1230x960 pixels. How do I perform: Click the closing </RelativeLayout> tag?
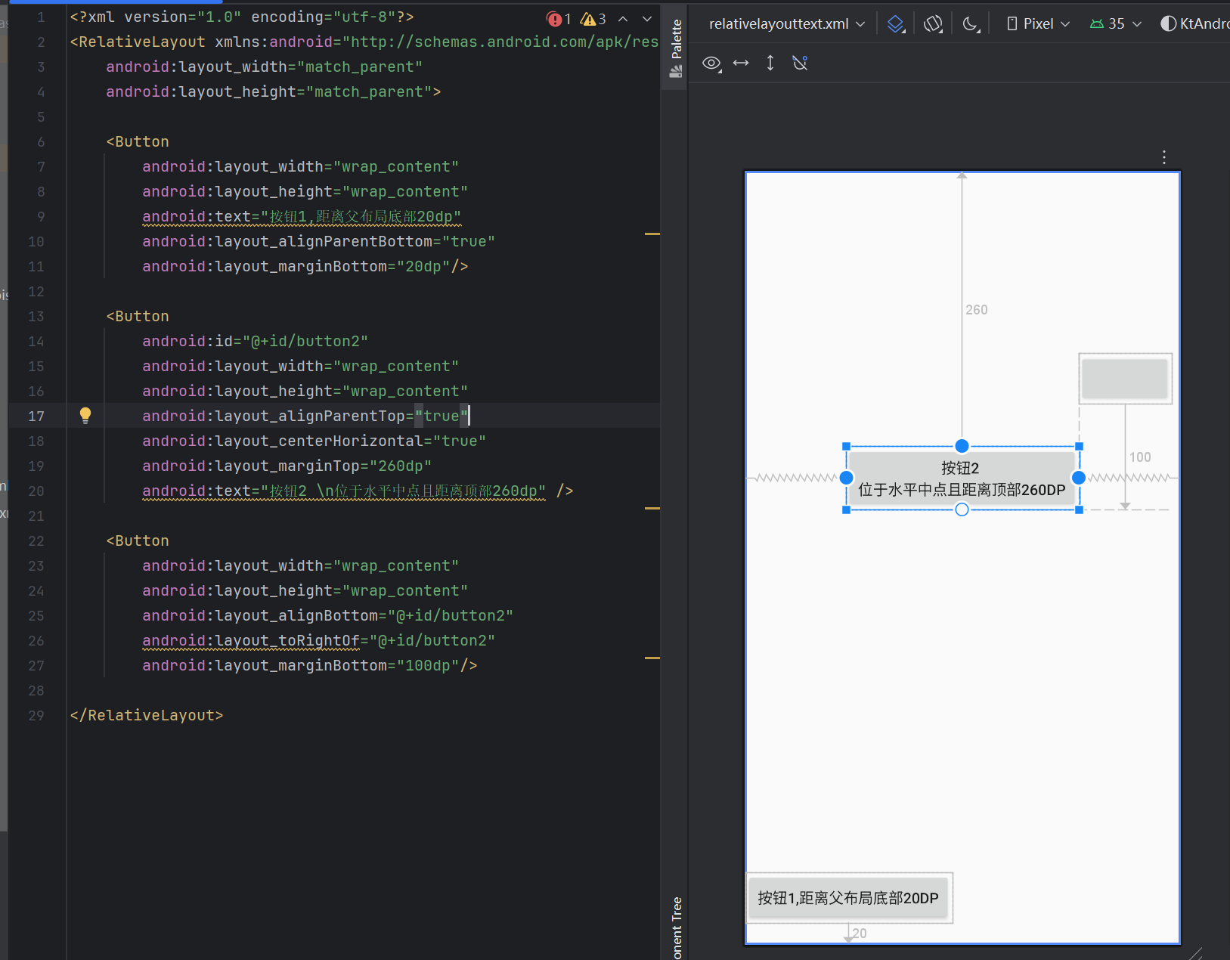pyautogui.click(x=147, y=715)
